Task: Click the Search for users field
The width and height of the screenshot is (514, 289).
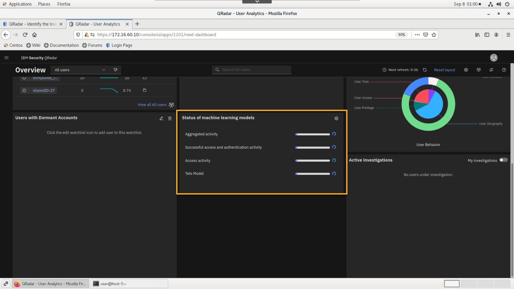Action: click(x=252, y=70)
